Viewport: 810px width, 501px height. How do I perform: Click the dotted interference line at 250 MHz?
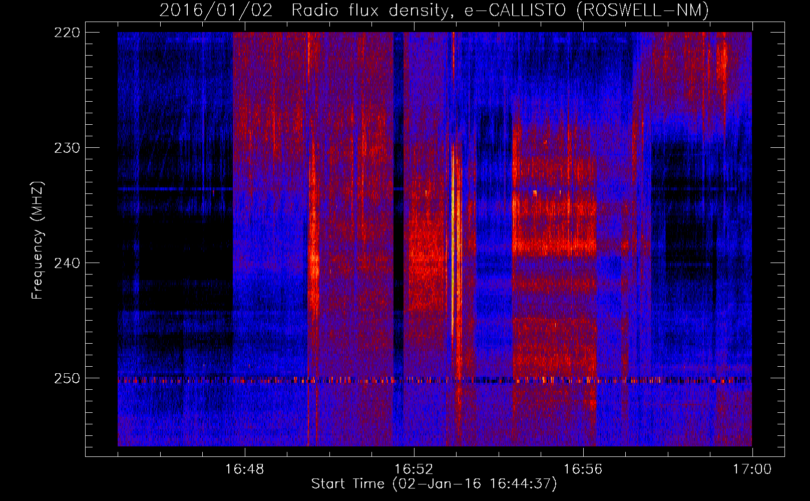click(435, 380)
